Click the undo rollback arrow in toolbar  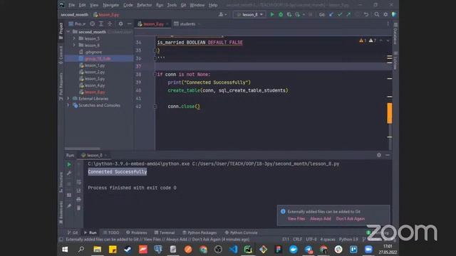click(366, 14)
